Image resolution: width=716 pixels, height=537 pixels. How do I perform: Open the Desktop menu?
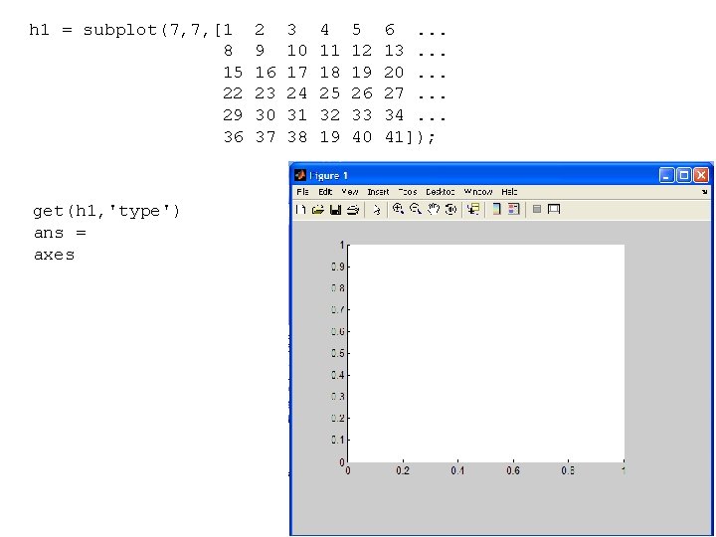click(441, 192)
